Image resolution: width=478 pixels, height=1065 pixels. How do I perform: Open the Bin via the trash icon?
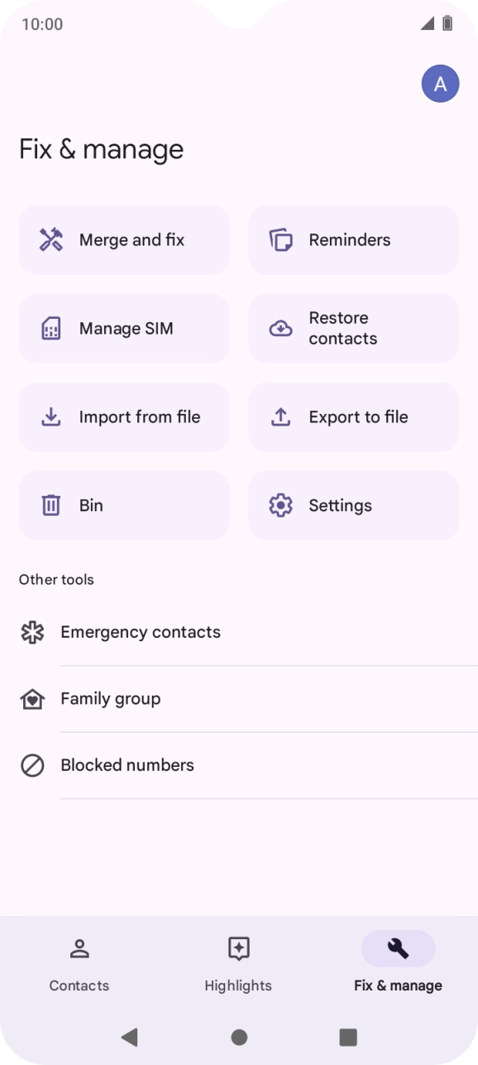(x=52, y=505)
